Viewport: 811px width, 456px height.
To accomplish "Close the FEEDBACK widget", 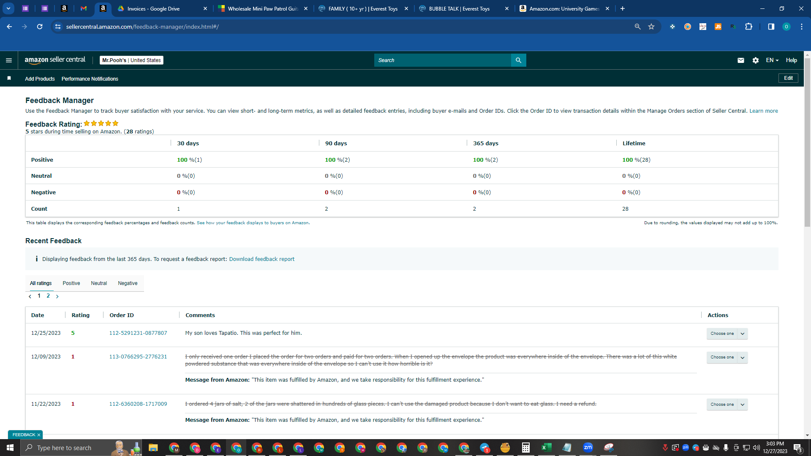I will (39, 435).
